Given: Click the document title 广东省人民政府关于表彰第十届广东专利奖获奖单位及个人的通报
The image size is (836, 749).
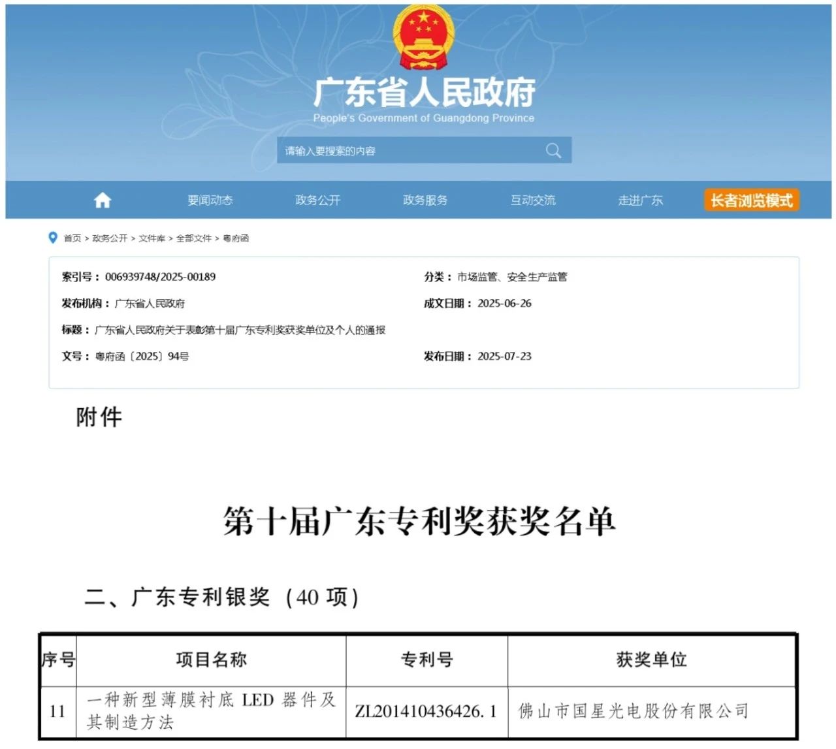Looking at the screenshot, I should click(x=240, y=330).
